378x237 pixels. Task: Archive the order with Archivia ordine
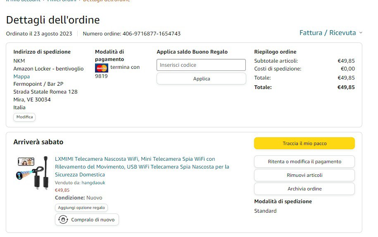click(304, 189)
